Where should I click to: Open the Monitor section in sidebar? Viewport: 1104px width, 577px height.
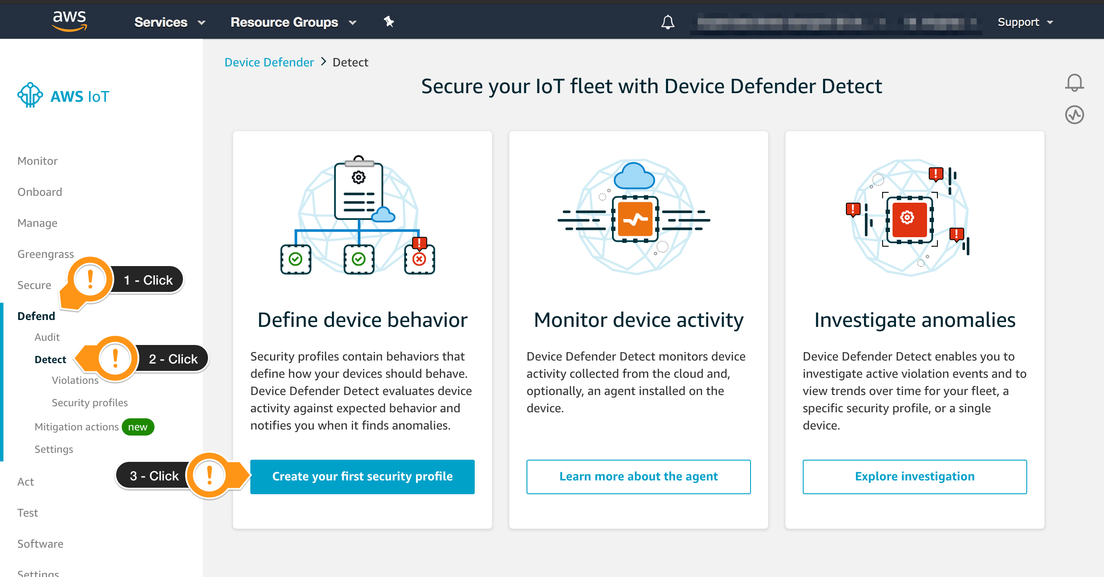click(38, 161)
